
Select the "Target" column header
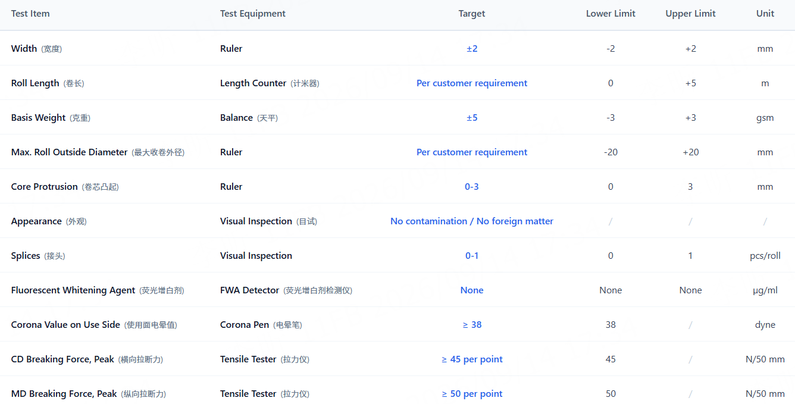click(472, 14)
